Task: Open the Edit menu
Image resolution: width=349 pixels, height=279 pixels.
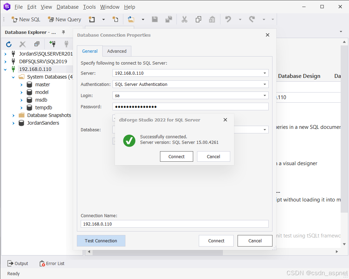Action: (x=31, y=7)
